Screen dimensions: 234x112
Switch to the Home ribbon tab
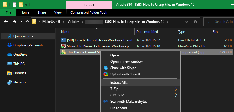[x=25, y=12]
